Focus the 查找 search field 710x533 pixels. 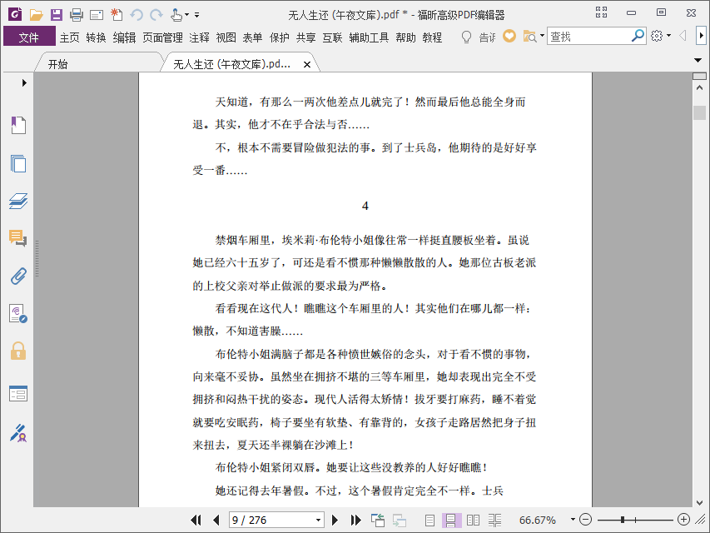pos(588,37)
